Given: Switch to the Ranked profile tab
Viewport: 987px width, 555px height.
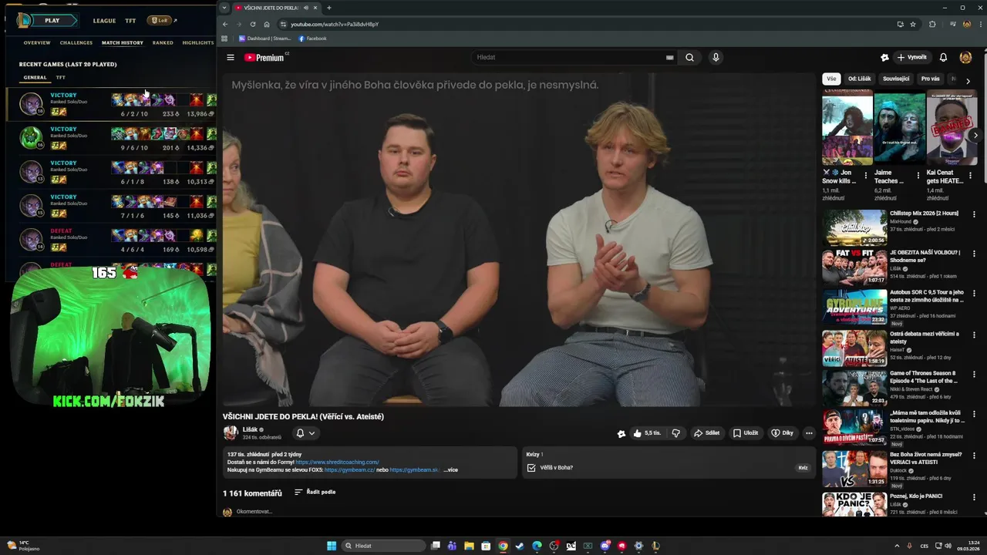Looking at the screenshot, I should [163, 43].
